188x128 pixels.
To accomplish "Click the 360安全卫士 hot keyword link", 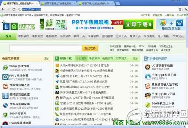I will (166, 46).
